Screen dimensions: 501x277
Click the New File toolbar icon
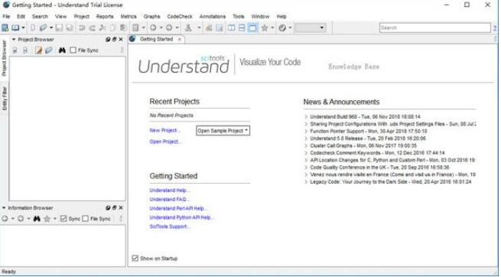33,28
